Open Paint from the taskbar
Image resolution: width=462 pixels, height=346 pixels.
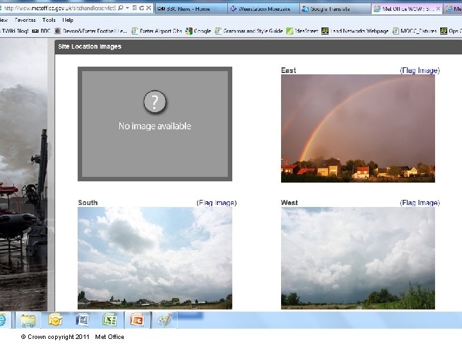click(x=165, y=320)
